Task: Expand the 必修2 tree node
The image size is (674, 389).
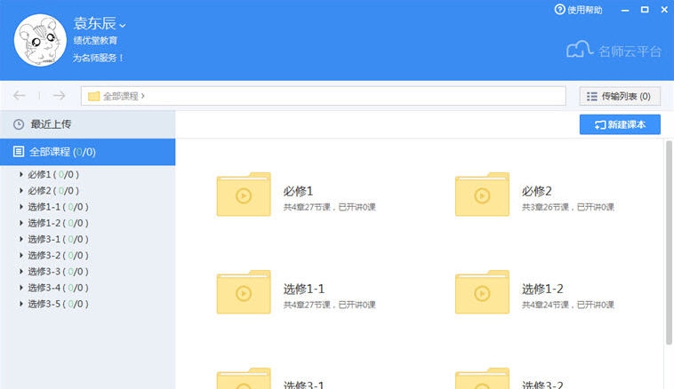Action: (21, 191)
